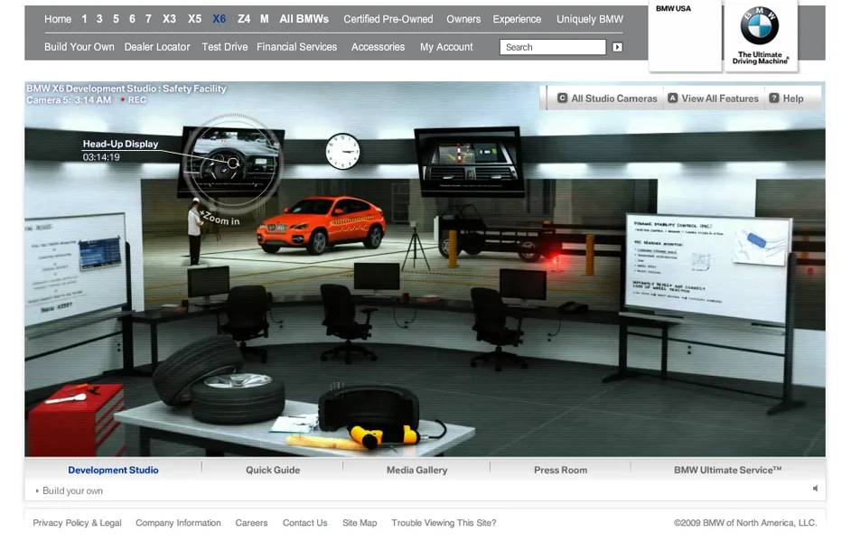Open the Media Gallery tab
851x542 pixels.
(416, 471)
